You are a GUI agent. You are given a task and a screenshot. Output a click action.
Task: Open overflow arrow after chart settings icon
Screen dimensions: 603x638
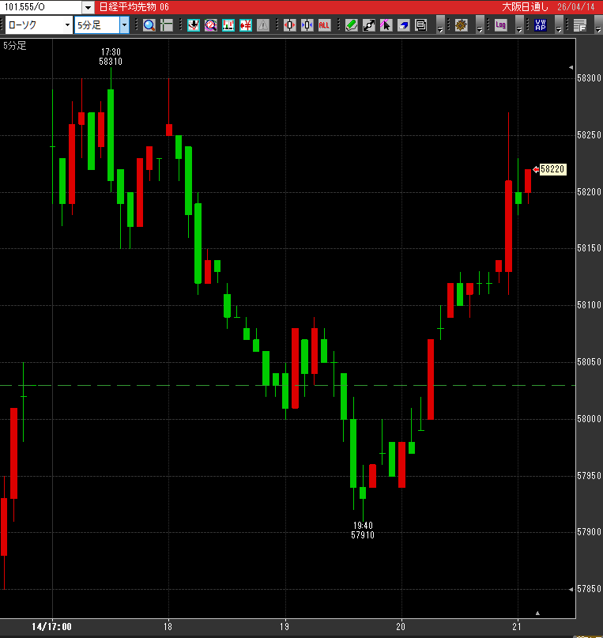click(x=480, y=25)
